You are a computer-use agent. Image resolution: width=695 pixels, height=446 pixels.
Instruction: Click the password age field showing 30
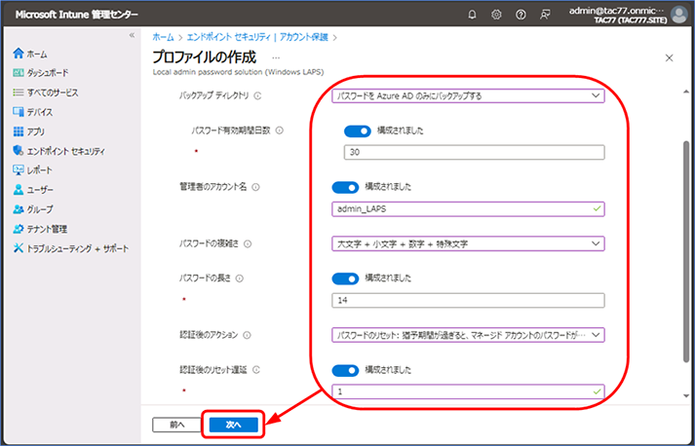[475, 152]
